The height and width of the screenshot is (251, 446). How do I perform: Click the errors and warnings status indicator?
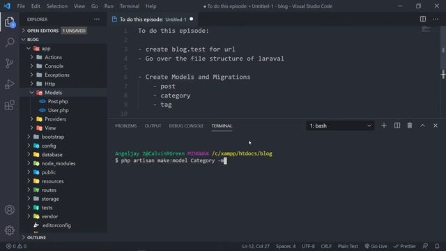click(17, 246)
